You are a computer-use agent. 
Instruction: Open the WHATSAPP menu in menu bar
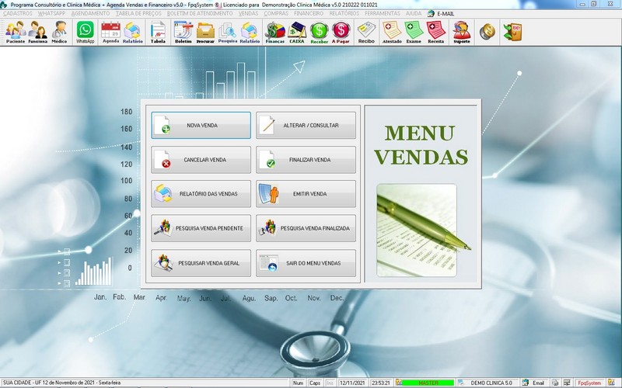pos(51,13)
